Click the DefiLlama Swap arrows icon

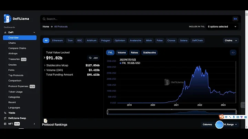pyautogui.click(x=5, y=118)
